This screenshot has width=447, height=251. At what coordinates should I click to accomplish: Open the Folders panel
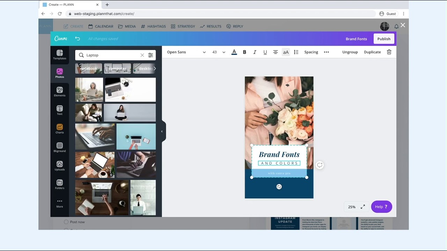60,184
